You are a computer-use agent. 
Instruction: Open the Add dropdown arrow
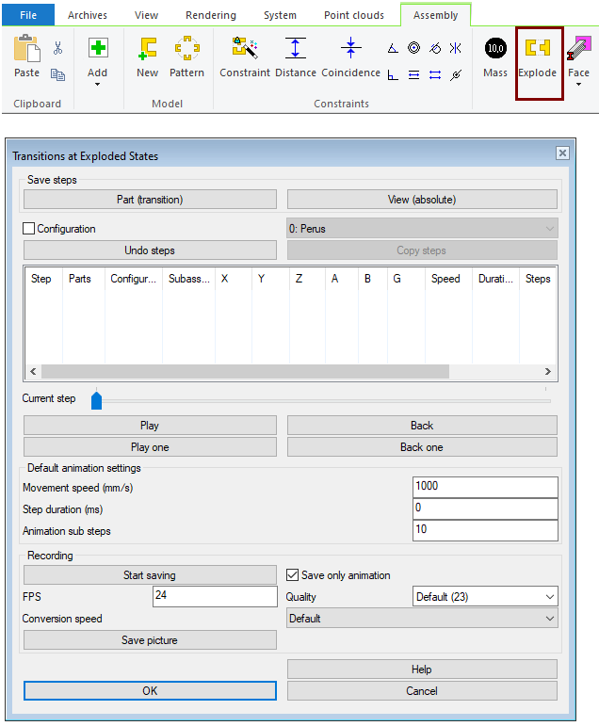pos(98,85)
